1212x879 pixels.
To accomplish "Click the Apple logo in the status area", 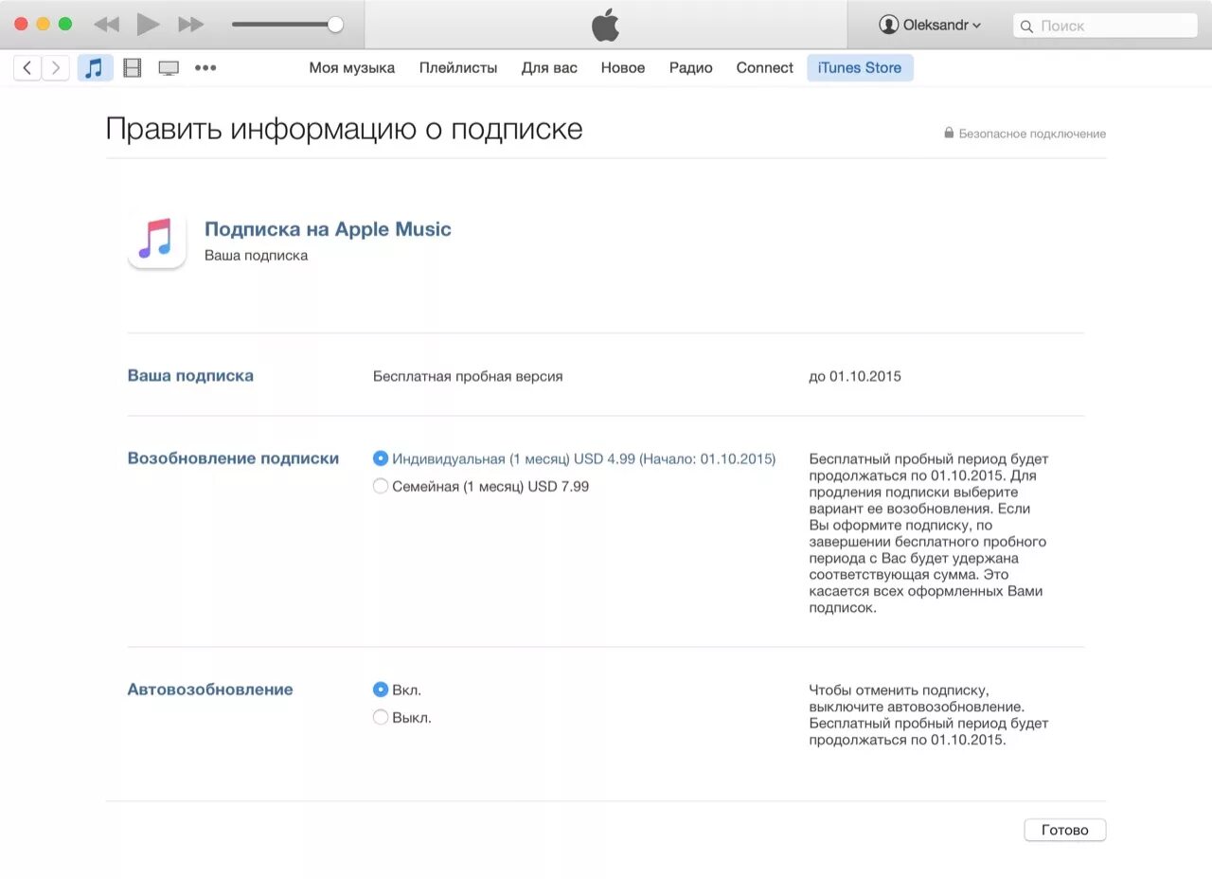I will coord(605,25).
